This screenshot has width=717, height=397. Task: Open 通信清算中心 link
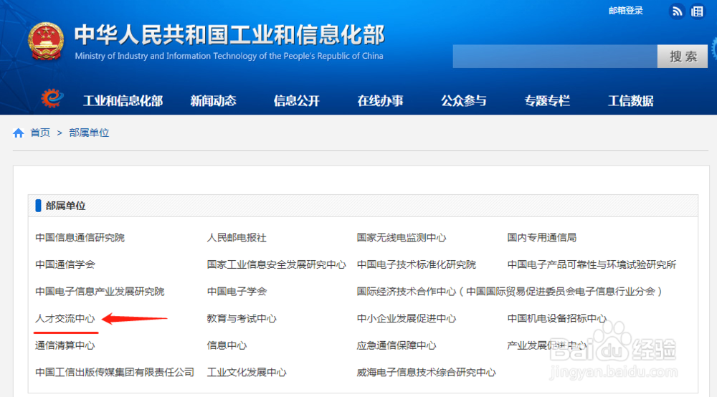65,345
